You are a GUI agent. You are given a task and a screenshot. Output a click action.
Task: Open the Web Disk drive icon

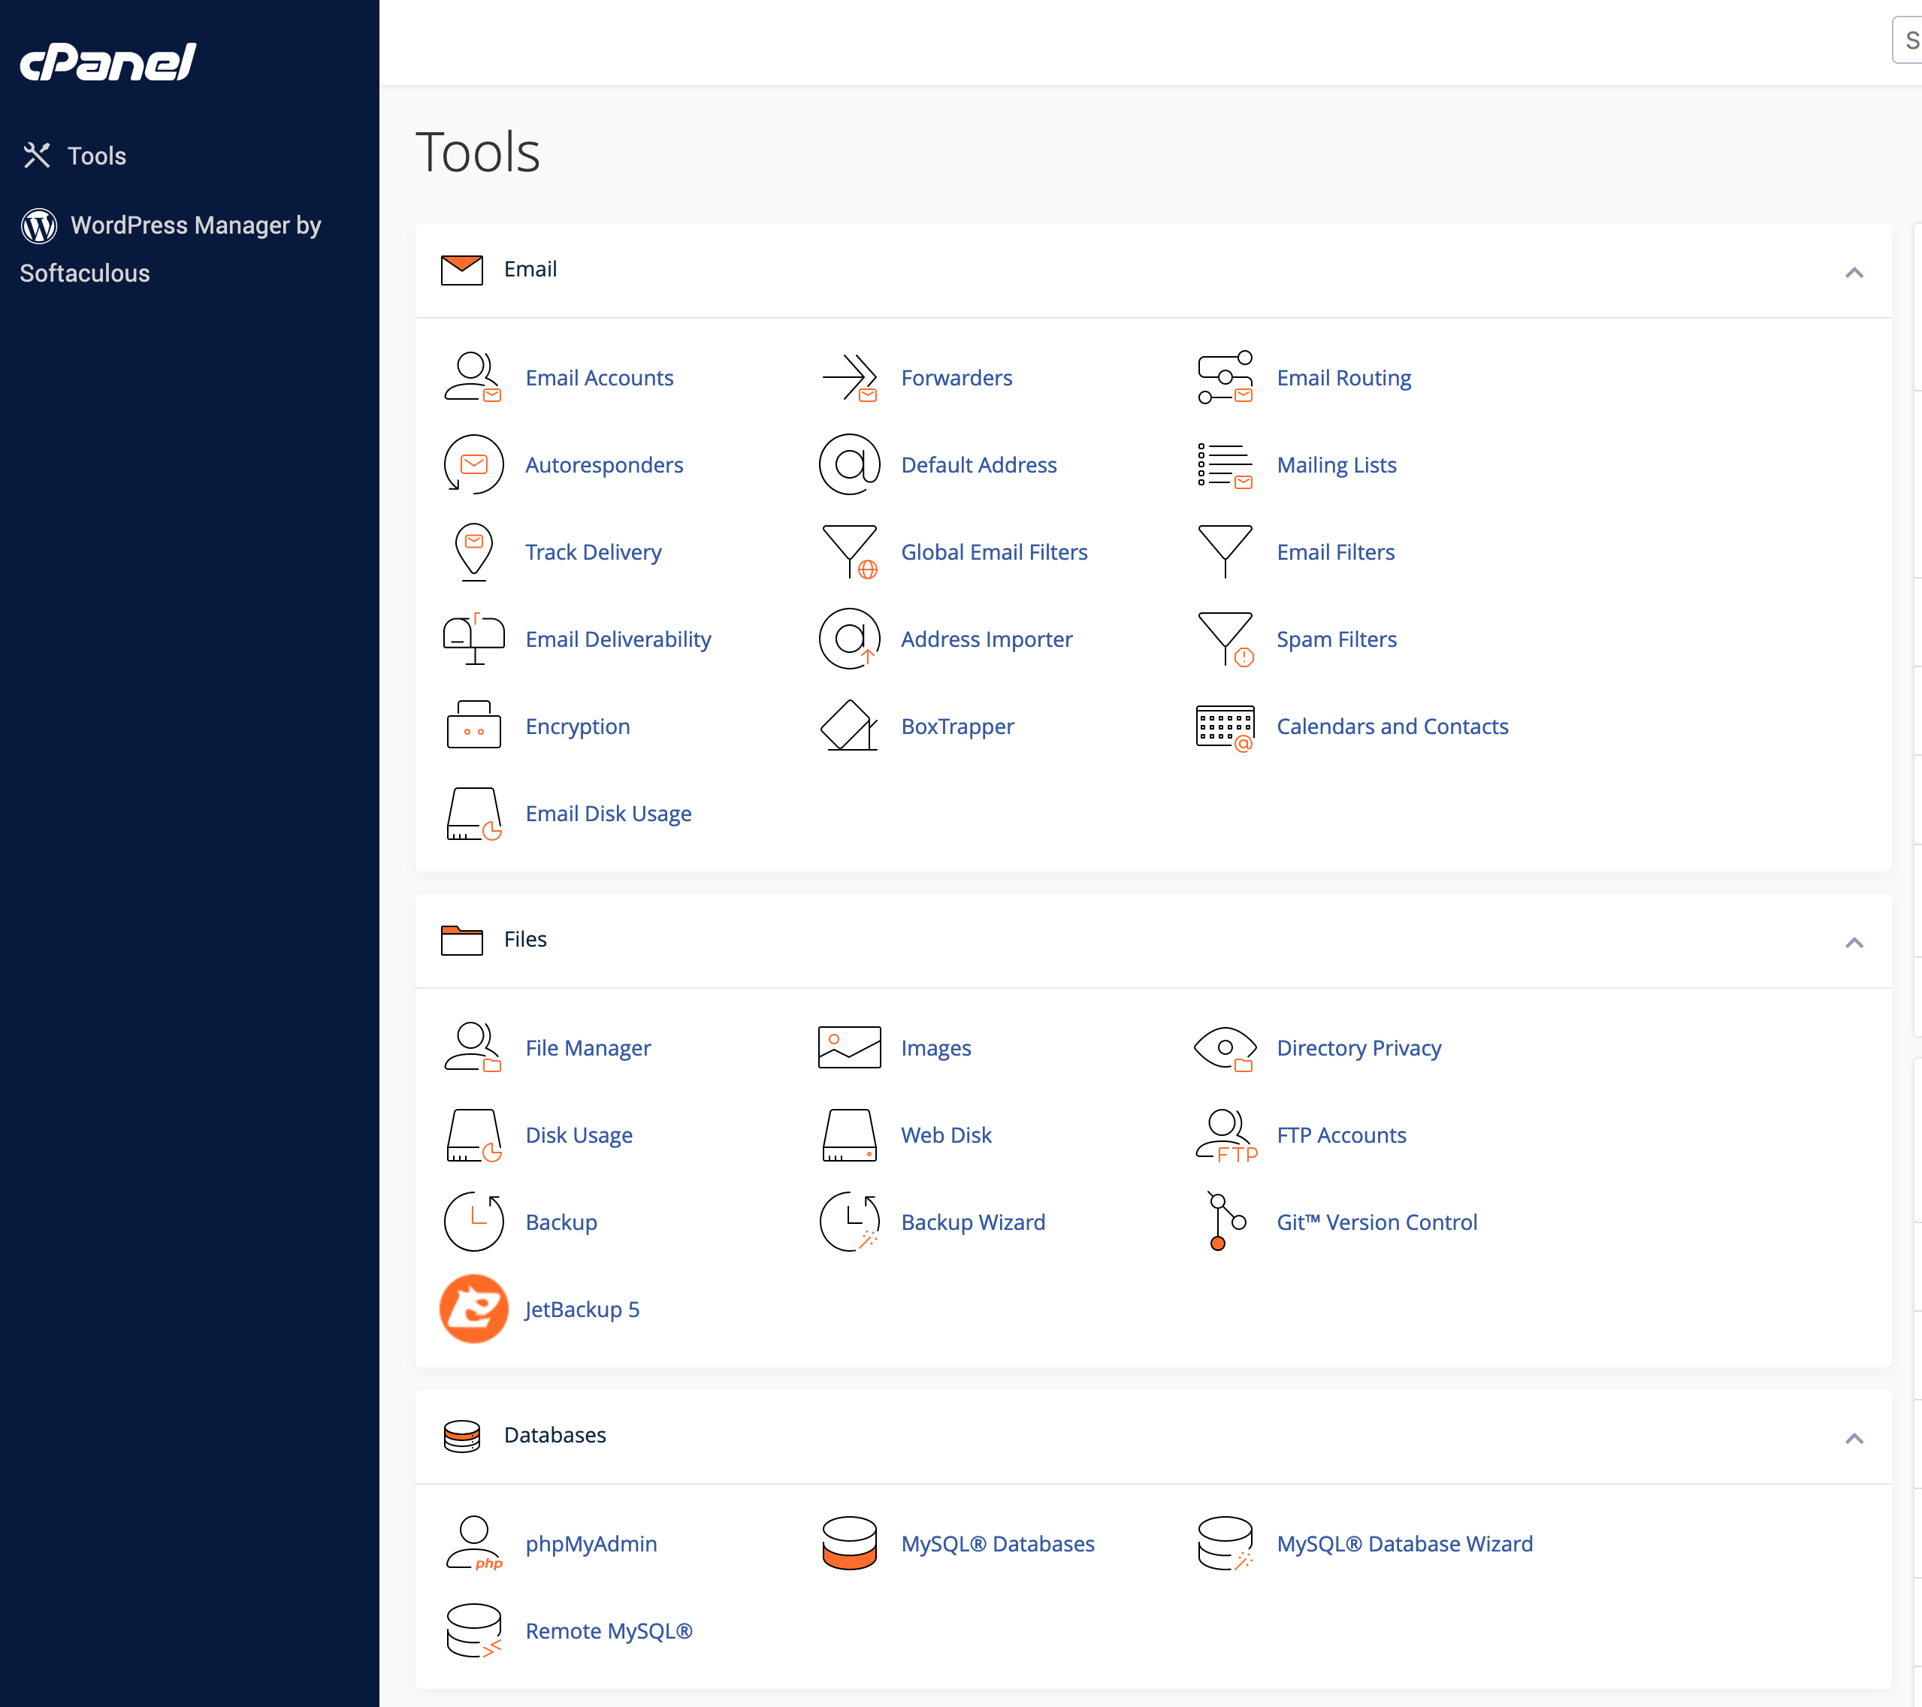tap(849, 1135)
